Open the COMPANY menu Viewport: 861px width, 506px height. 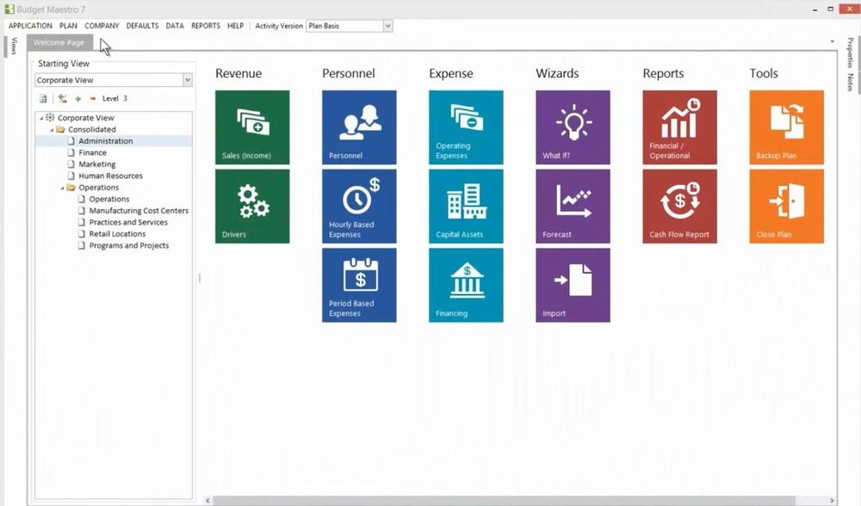[x=102, y=26]
